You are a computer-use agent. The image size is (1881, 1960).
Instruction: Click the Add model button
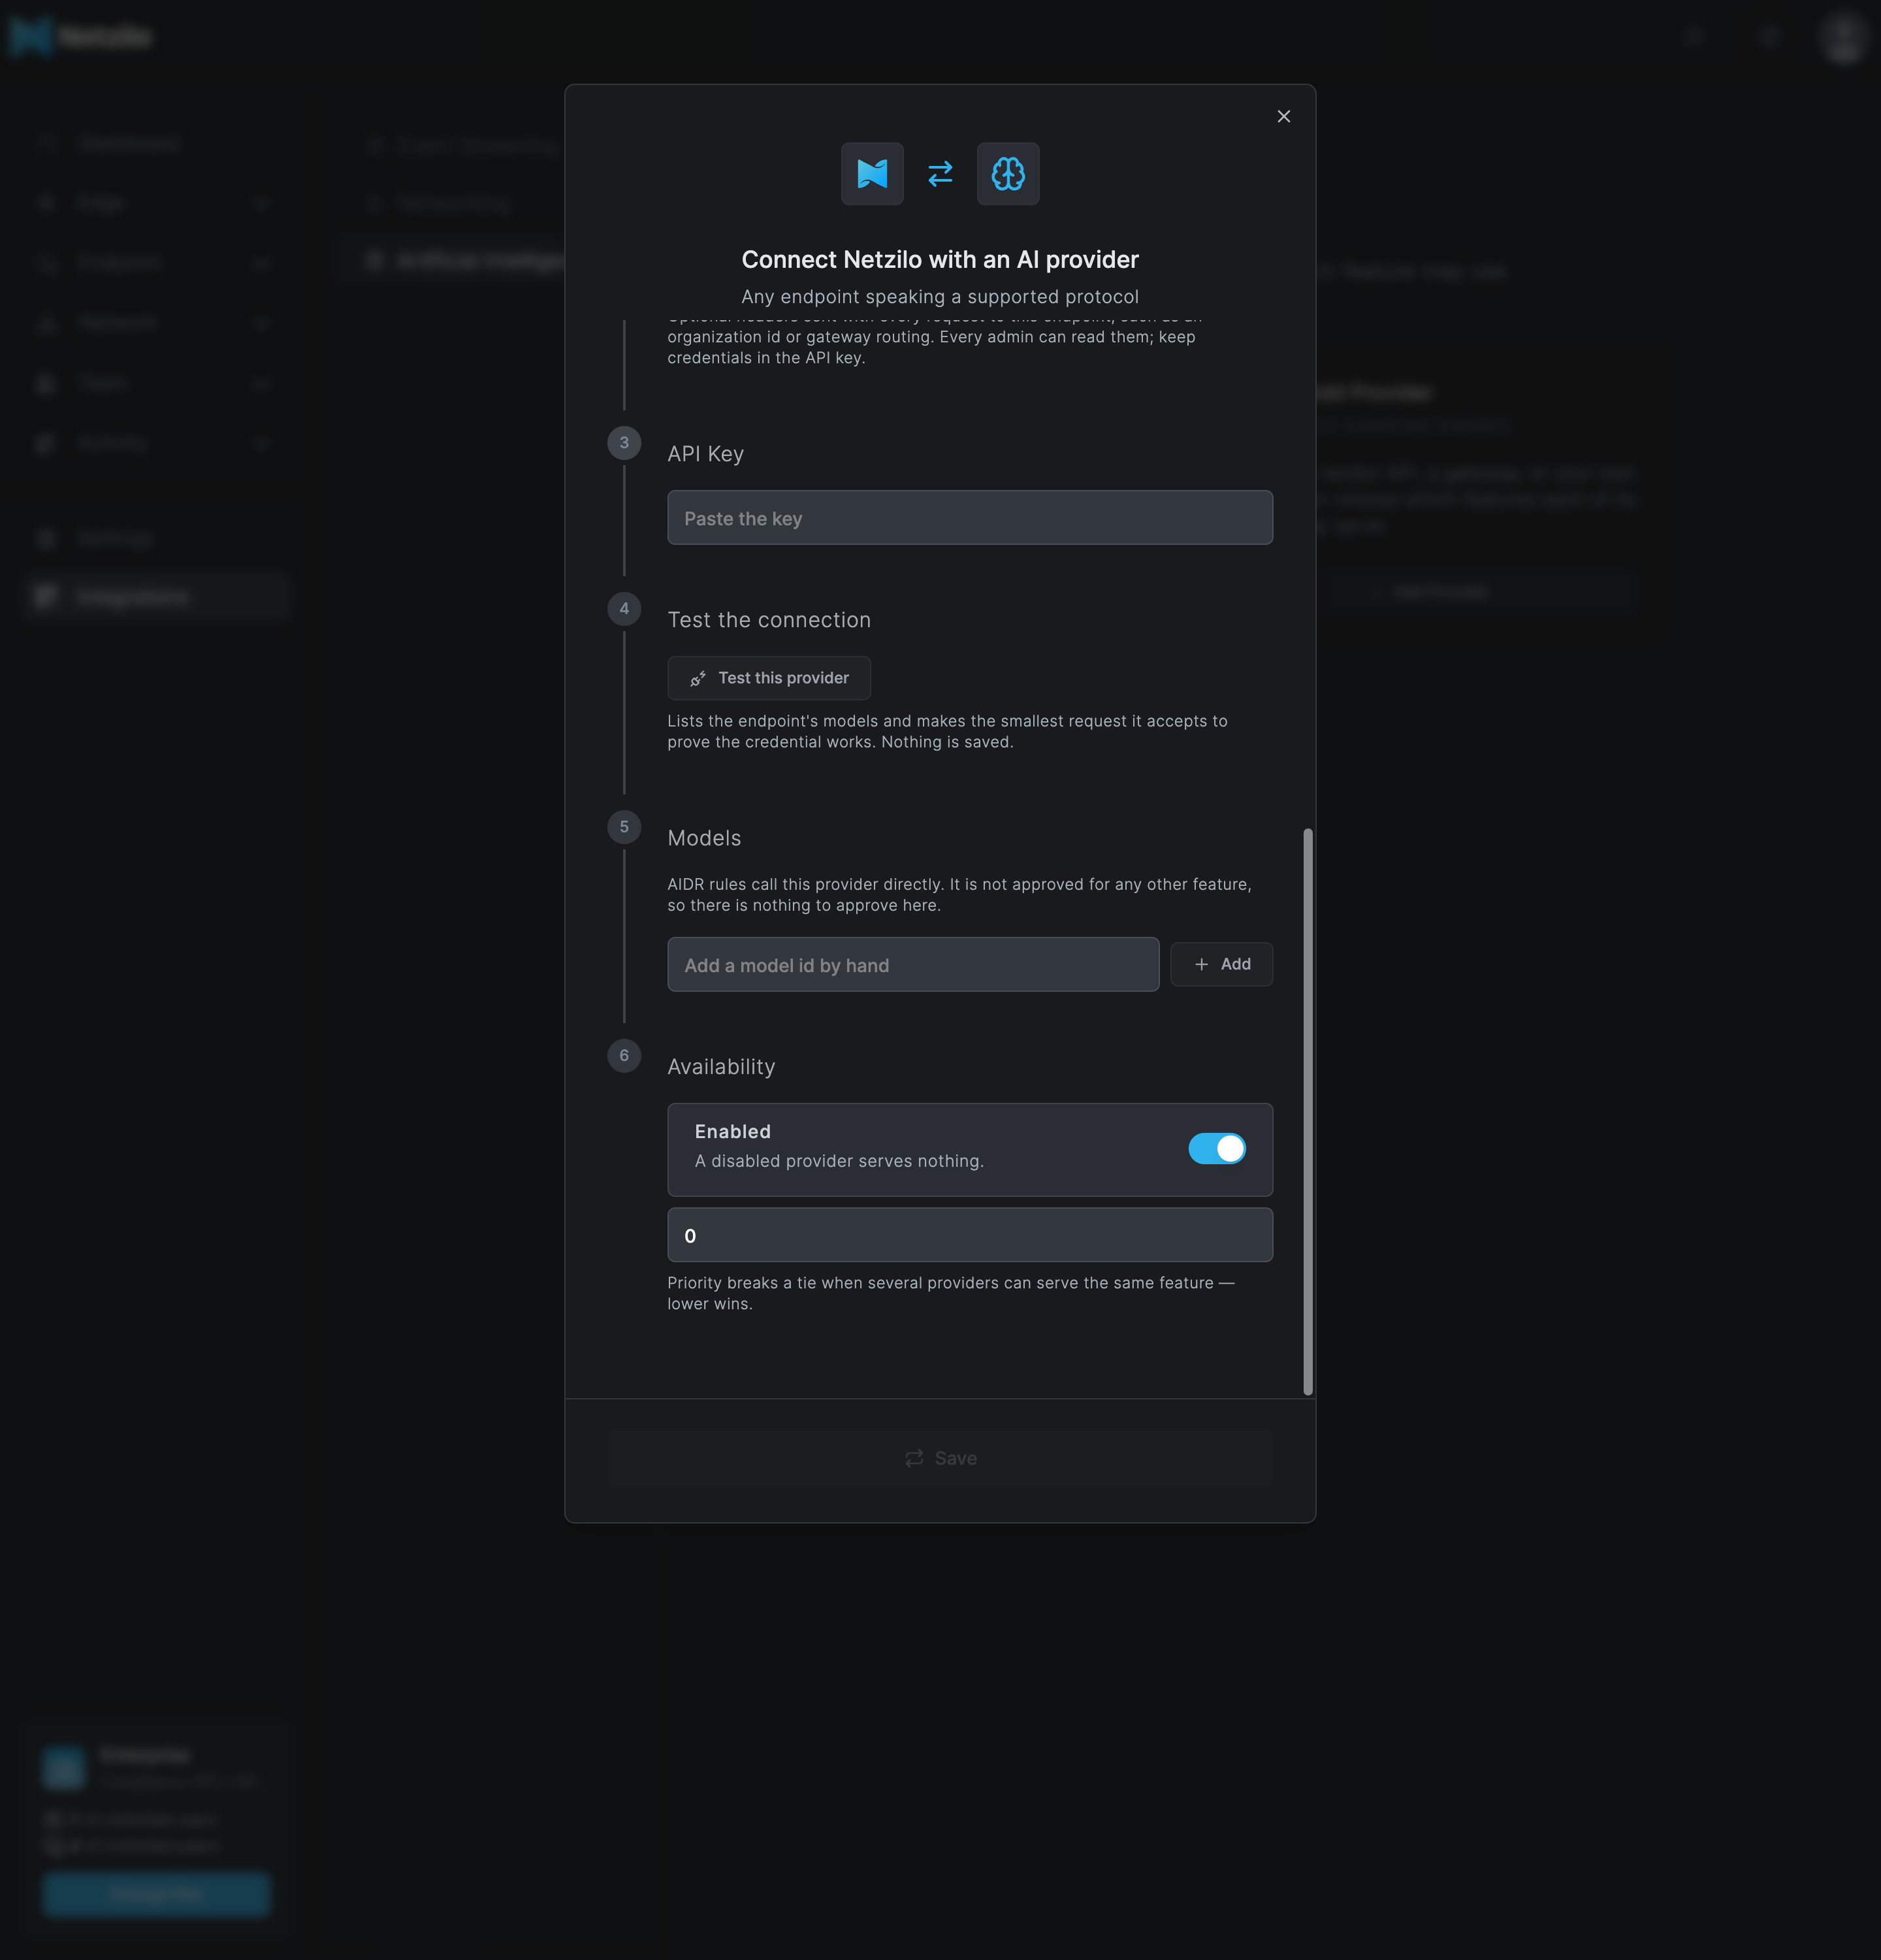point(1221,964)
